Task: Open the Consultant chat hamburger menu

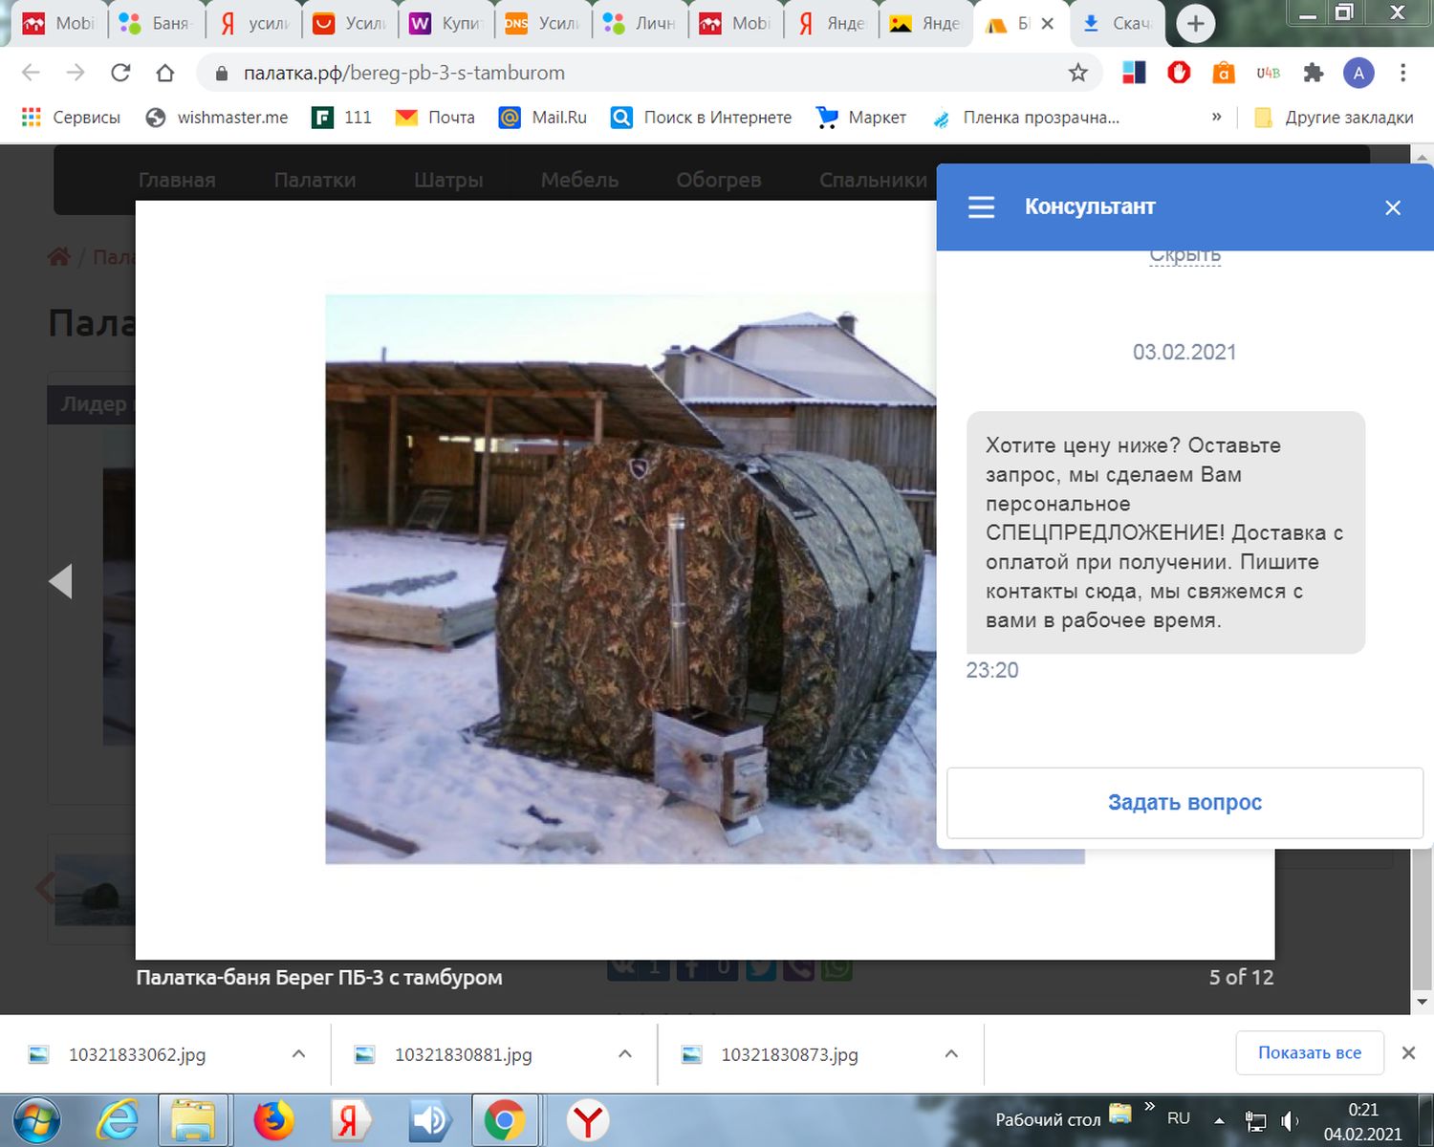Action: (x=981, y=207)
